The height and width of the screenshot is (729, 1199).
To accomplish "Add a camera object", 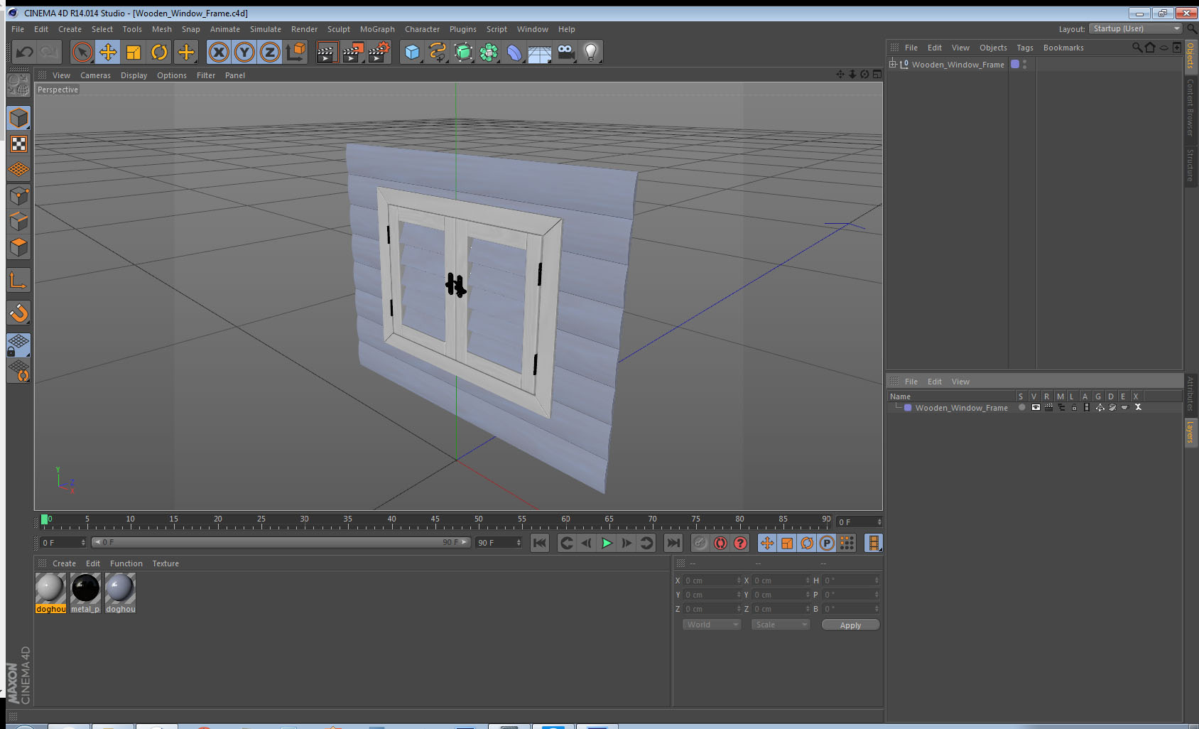I will 565,52.
